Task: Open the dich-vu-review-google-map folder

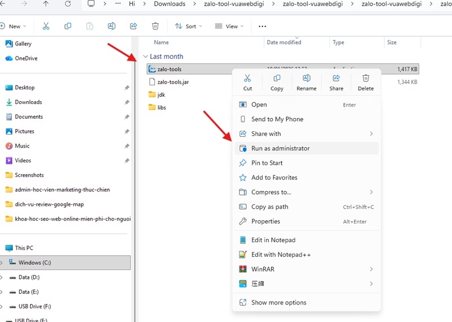Action: coord(45,204)
